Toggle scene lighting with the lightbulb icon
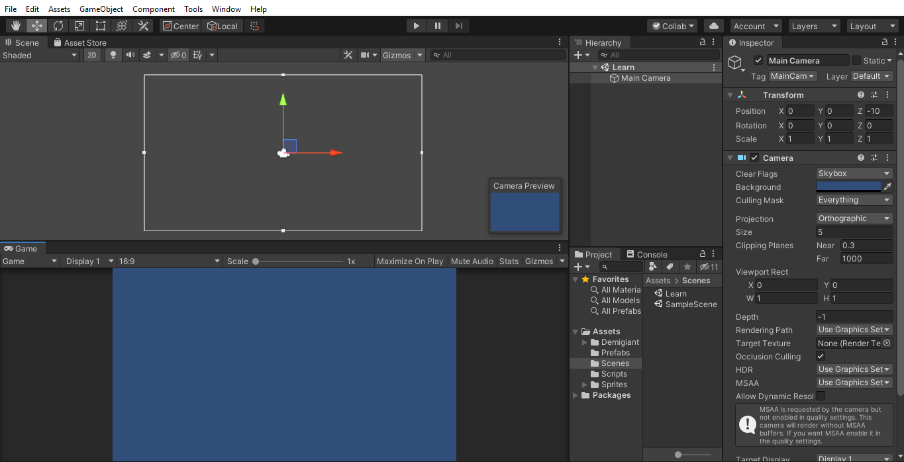 [x=113, y=55]
